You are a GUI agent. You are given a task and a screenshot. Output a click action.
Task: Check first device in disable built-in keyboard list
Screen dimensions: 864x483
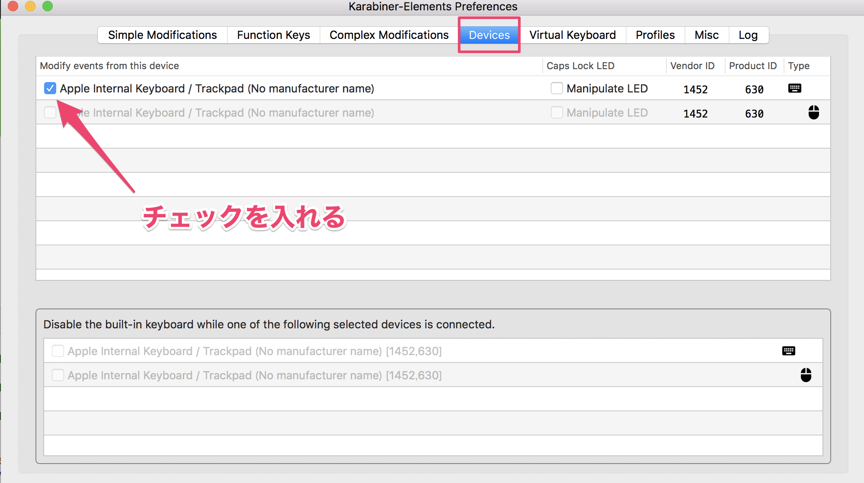pyautogui.click(x=58, y=351)
